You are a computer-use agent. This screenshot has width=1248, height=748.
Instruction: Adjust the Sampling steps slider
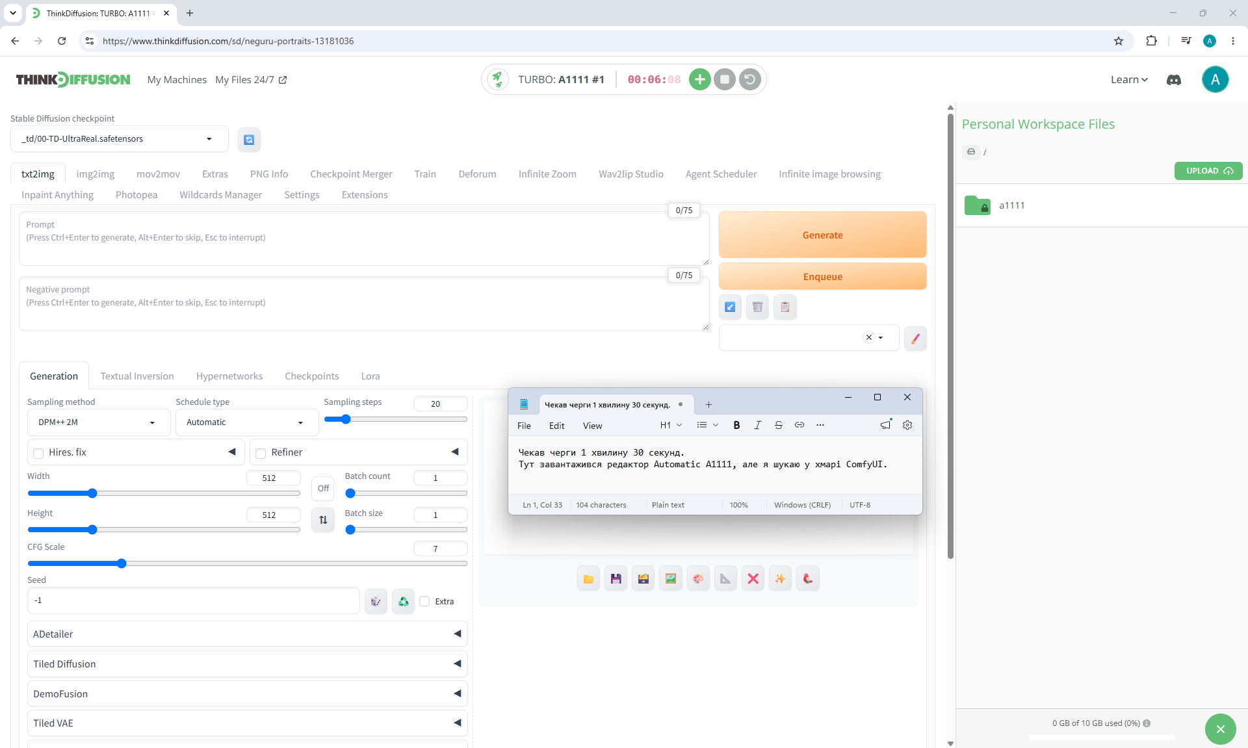click(395, 419)
